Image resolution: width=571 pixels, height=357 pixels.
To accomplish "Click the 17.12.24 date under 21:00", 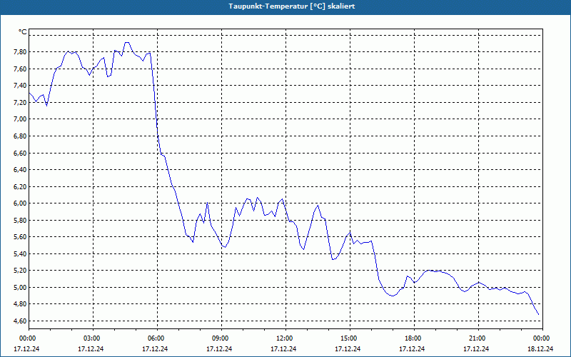I will tap(476, 348).
